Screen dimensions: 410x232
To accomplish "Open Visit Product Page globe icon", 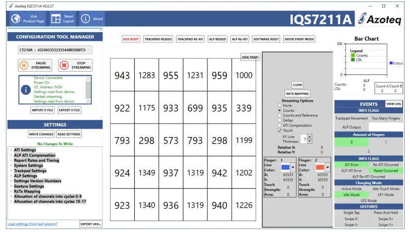I will (x=16, y=18).
